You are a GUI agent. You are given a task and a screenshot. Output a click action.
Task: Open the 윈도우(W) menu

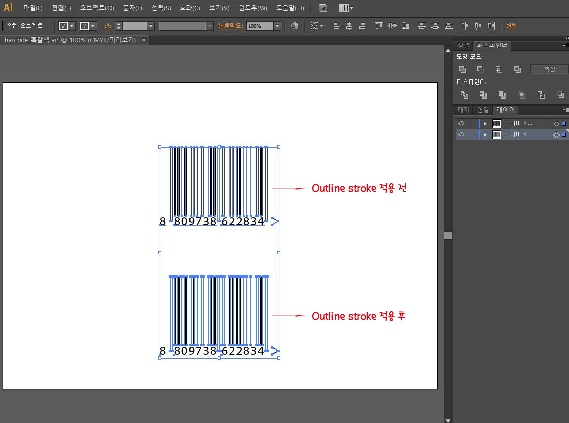click(x=253, y=8)
